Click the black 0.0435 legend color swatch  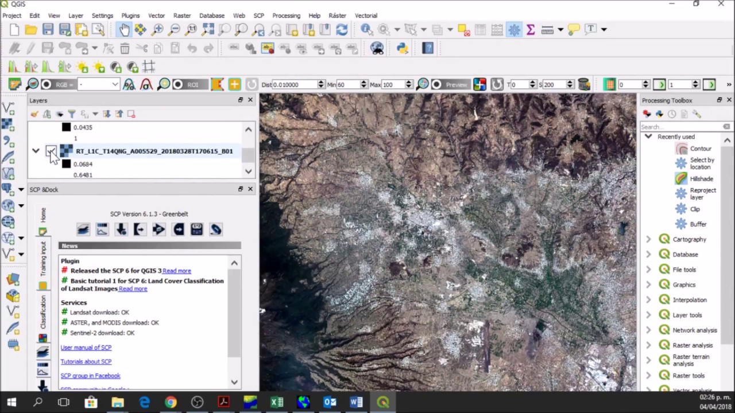coord(66,127)
